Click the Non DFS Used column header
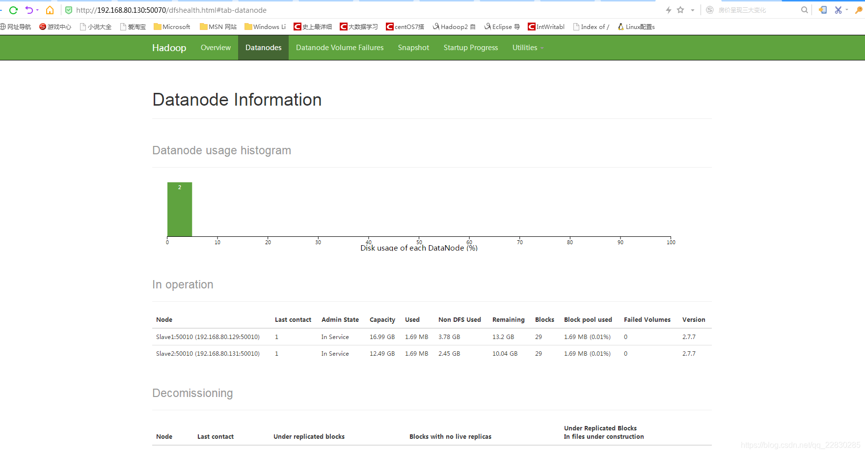The width and height of the screenshot is (865, 454). coord(460,319)
